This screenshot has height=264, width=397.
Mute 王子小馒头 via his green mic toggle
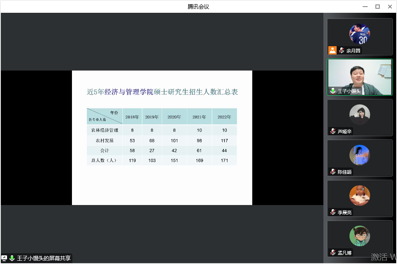(x=333, y=91)
